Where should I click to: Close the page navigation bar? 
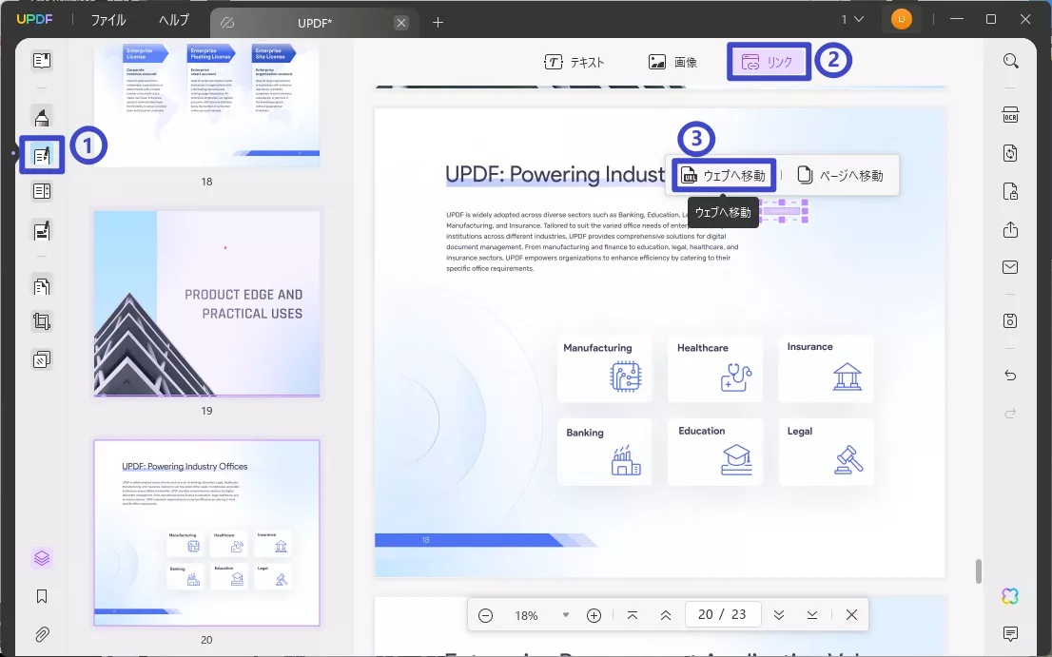pos(851,615)
